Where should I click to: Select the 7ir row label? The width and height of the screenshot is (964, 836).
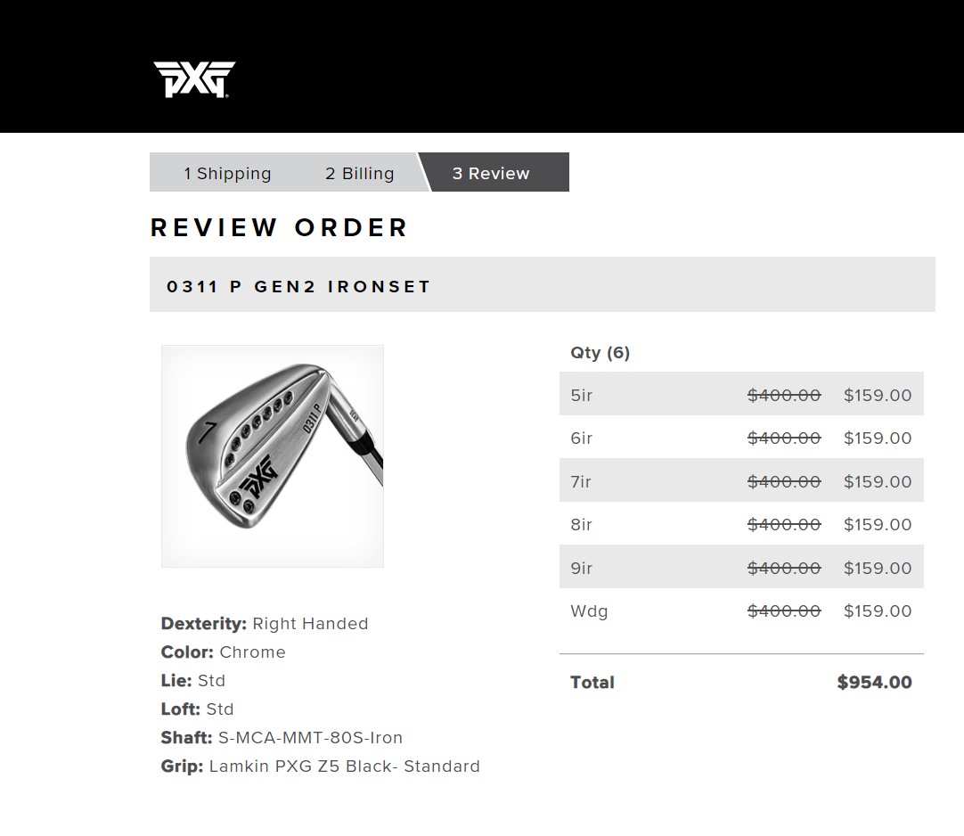click(x=581, y=482)
